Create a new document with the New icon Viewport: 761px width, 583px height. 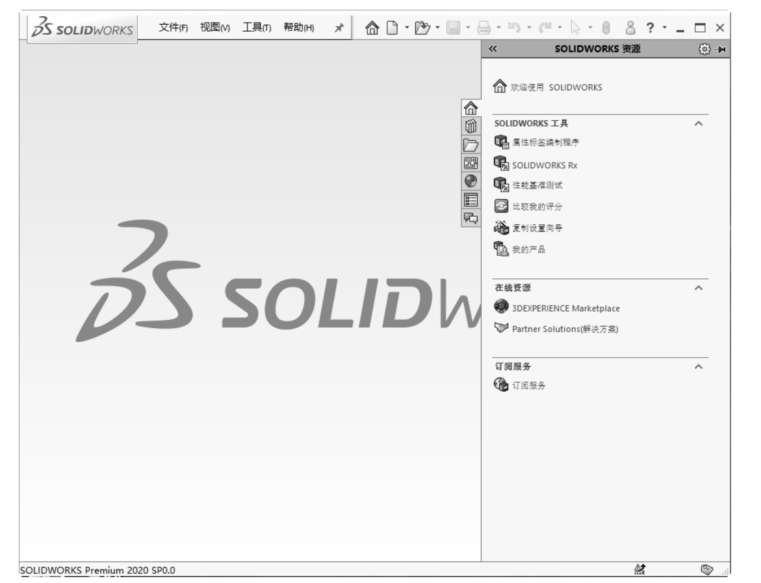(392, 28)
